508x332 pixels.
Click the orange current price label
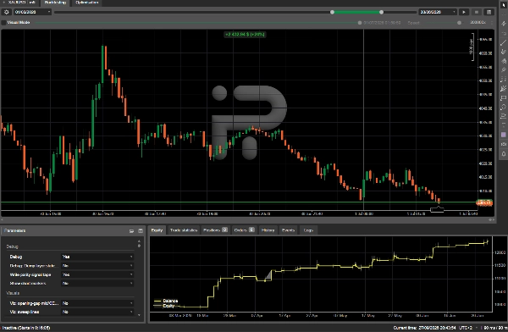click(x=484, y=203)
